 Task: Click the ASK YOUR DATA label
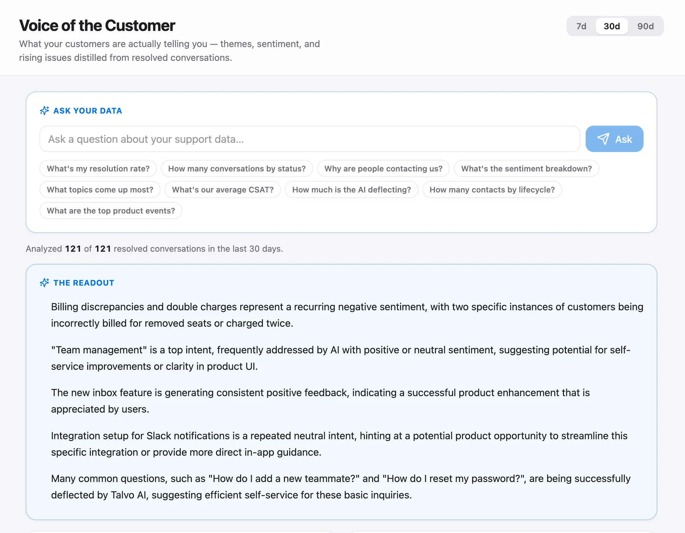pos(88,111)
